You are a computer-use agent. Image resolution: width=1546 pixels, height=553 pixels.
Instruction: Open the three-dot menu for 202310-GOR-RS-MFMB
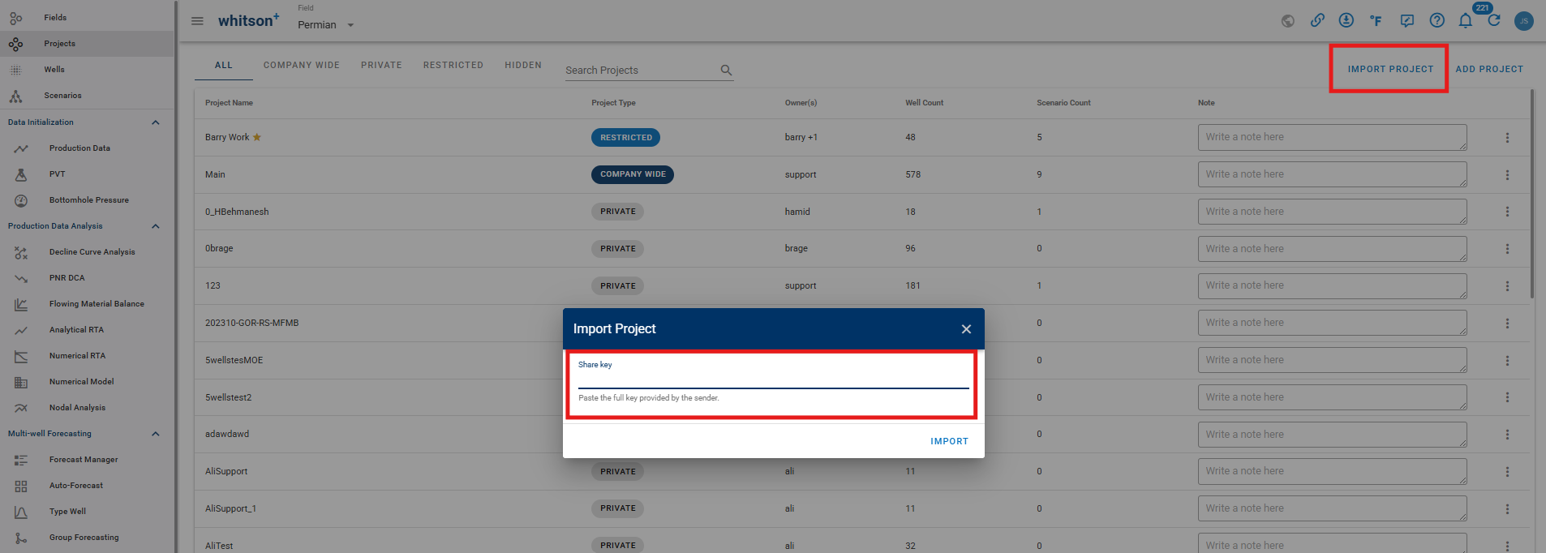(1507, 324)
